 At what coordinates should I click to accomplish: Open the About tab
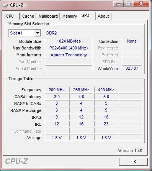[x=103, y=16]
